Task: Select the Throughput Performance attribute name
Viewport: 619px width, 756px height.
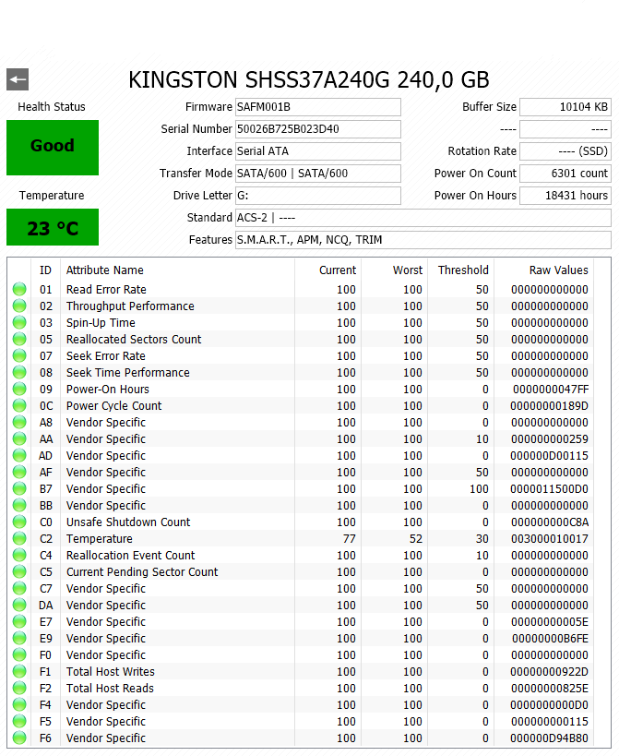Action: coord(130,306)
